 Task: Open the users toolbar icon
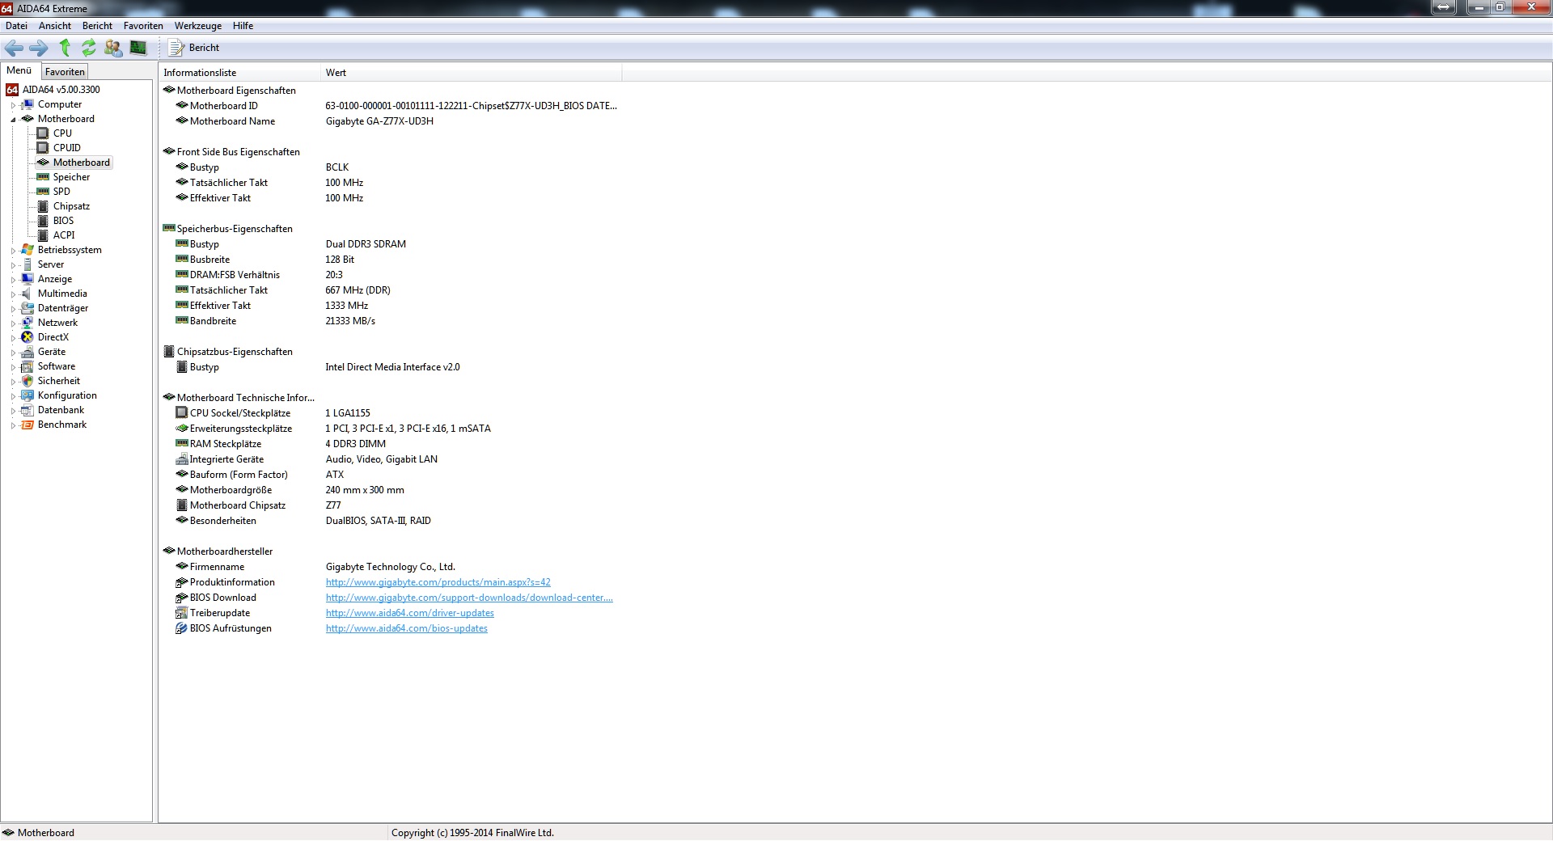pos(113,48)
